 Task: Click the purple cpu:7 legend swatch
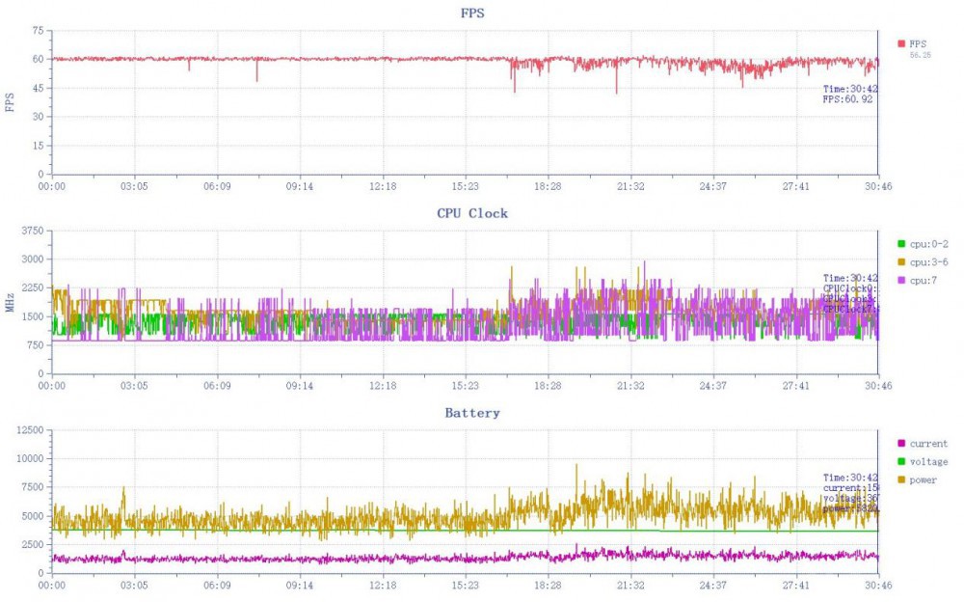pyautogui.click(x=901, y=280)
